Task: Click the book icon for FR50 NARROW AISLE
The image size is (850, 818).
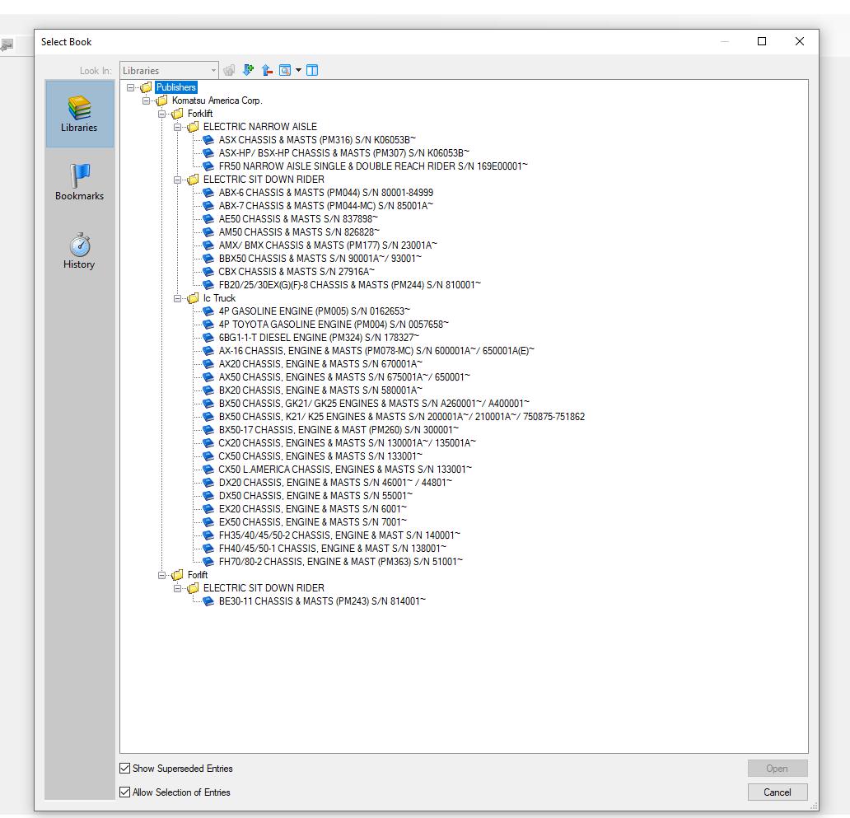Action: click(x=208, y=166)
